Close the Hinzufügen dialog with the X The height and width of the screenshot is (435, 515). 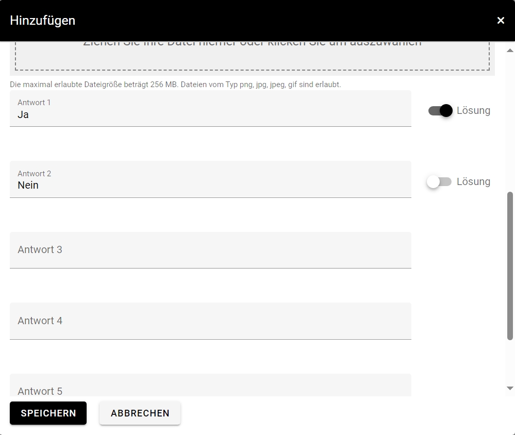(501, 21)
